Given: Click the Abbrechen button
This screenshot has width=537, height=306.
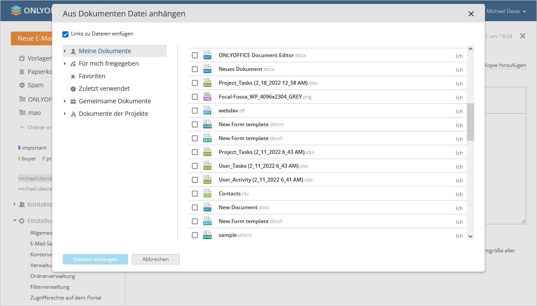Looking at the screenshot, I should tap(155, 259).
